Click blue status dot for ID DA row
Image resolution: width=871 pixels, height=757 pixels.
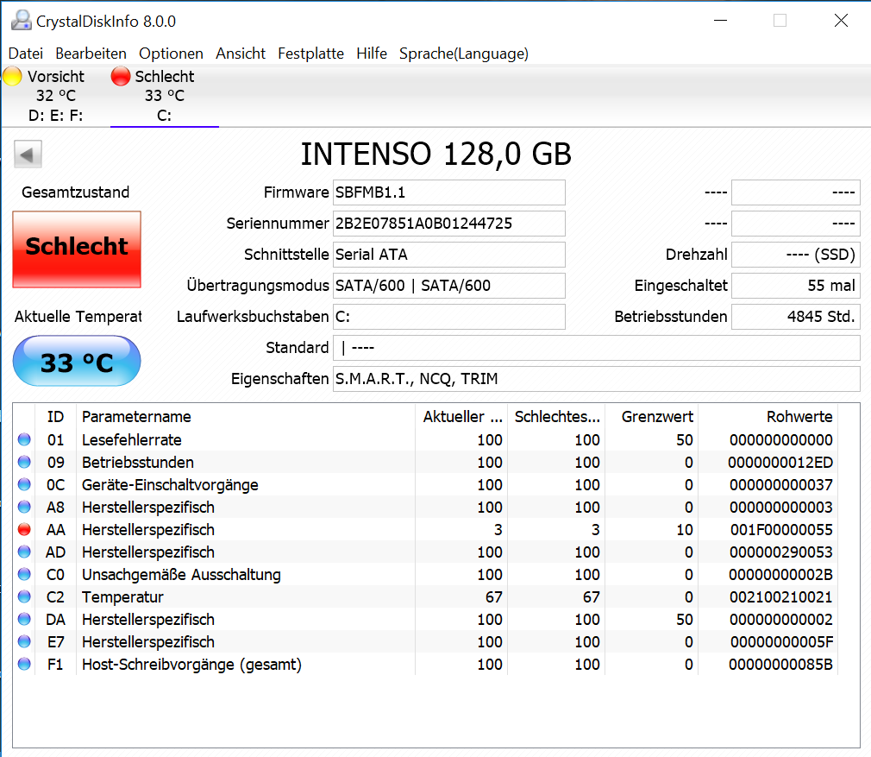(x=24, y=619)
